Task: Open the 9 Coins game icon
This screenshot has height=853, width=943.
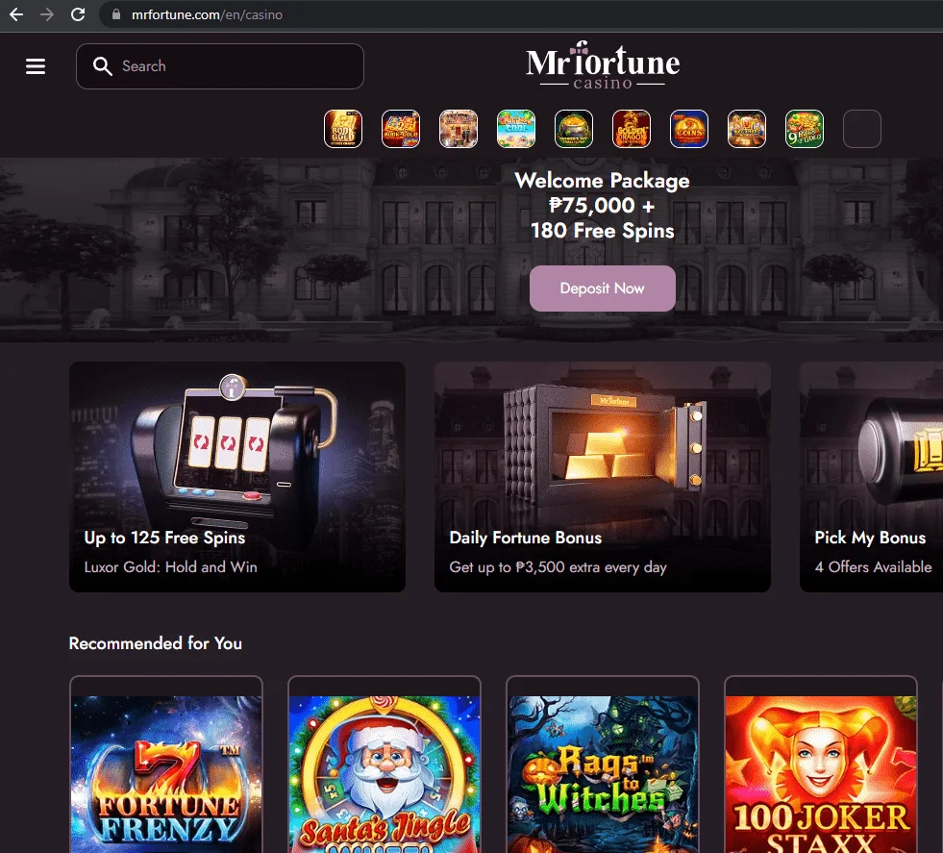Action: [689, 129]
